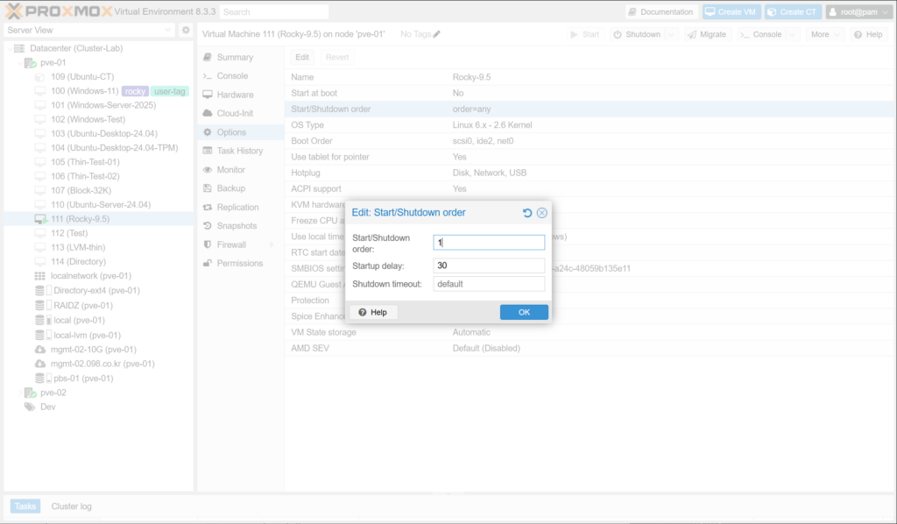The width and height of the screenshot is (897, 524).
Task: Open the Server View settings gear
Action: (186, 30)
